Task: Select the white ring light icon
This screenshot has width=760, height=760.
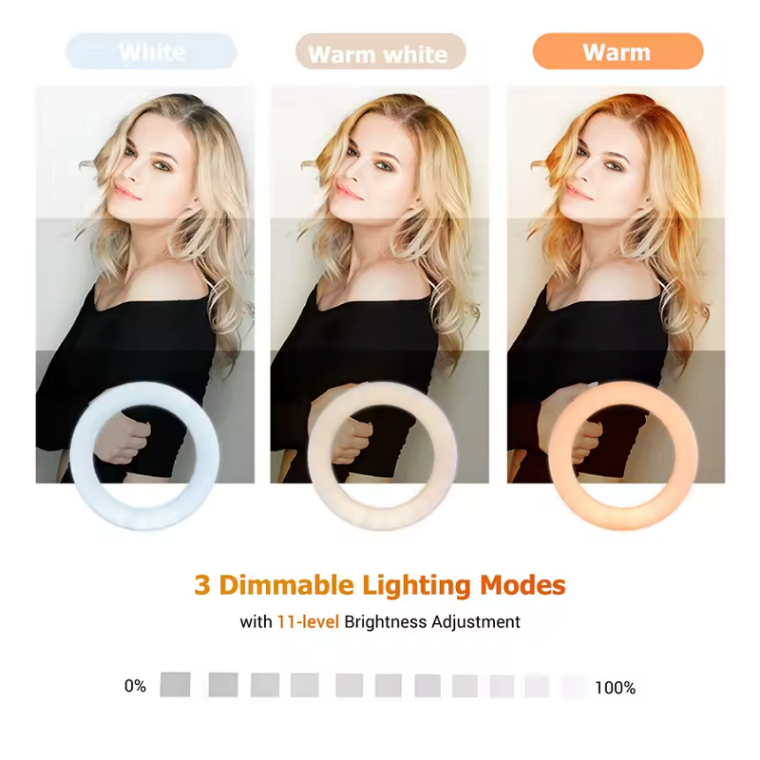Action: point(144,456)
